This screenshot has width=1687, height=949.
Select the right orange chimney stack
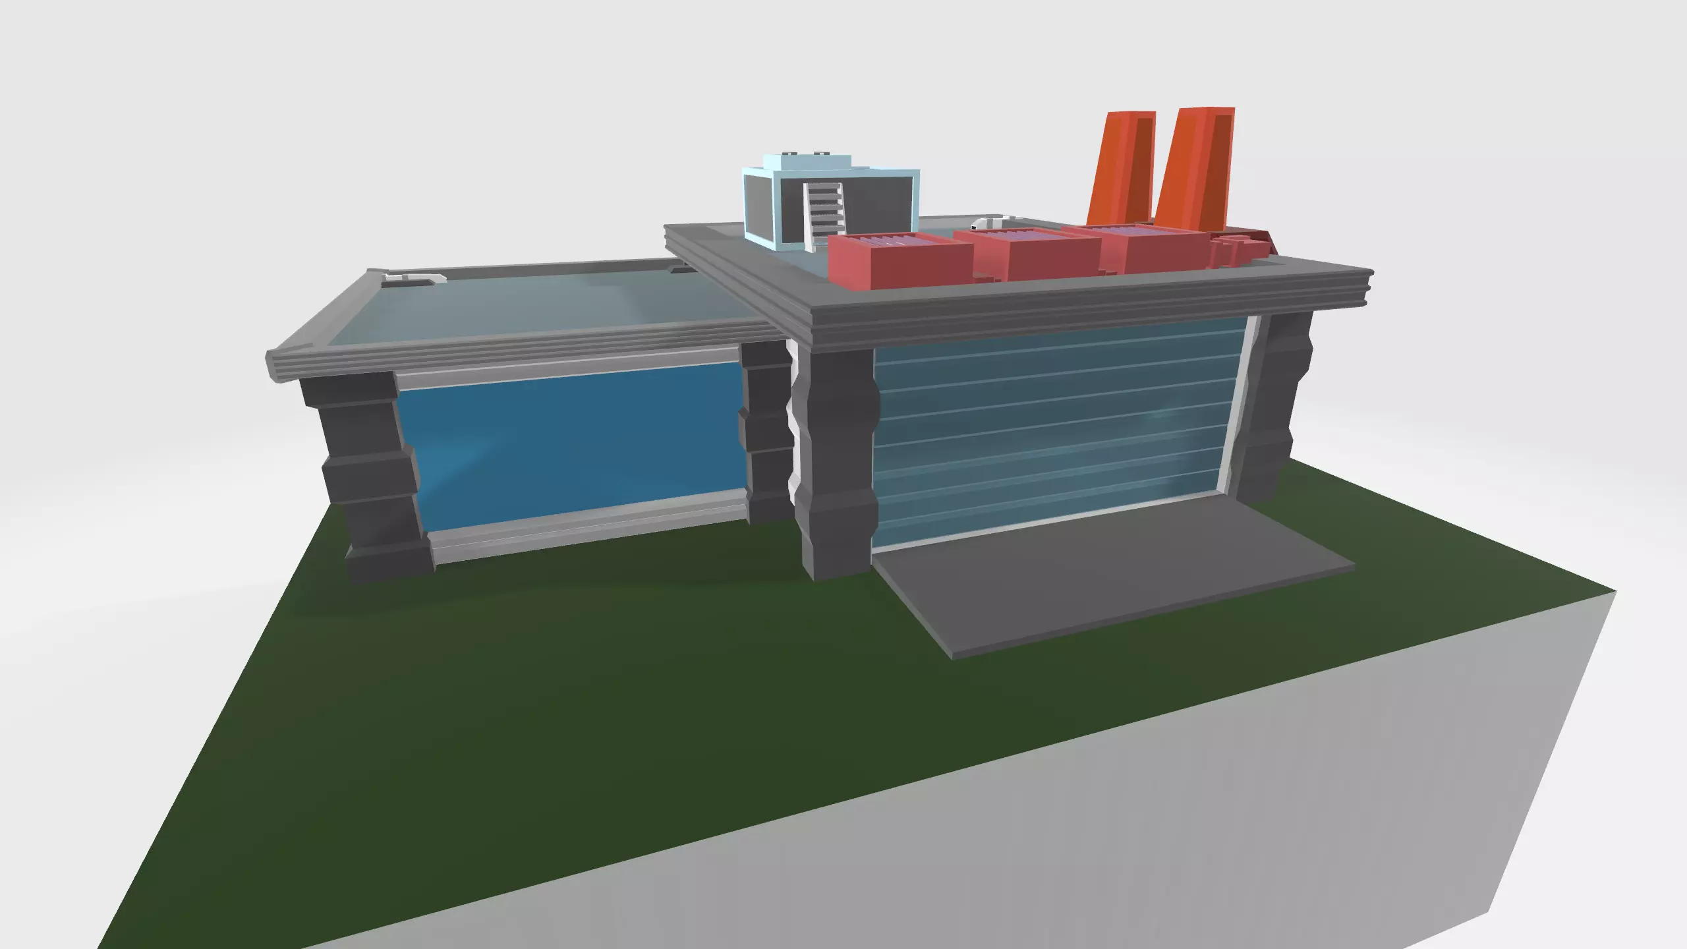[1196, 169]
